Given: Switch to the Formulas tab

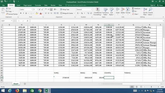Looking at the screenshot, I should coord(38,5).
